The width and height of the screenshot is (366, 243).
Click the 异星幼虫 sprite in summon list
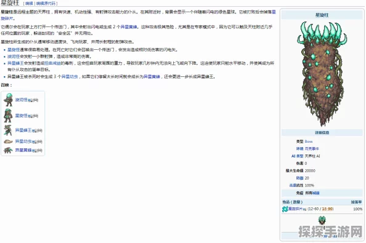[8, 141]
